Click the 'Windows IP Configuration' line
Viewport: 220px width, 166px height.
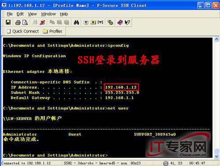pyautogui.click(x=34, y=56)
